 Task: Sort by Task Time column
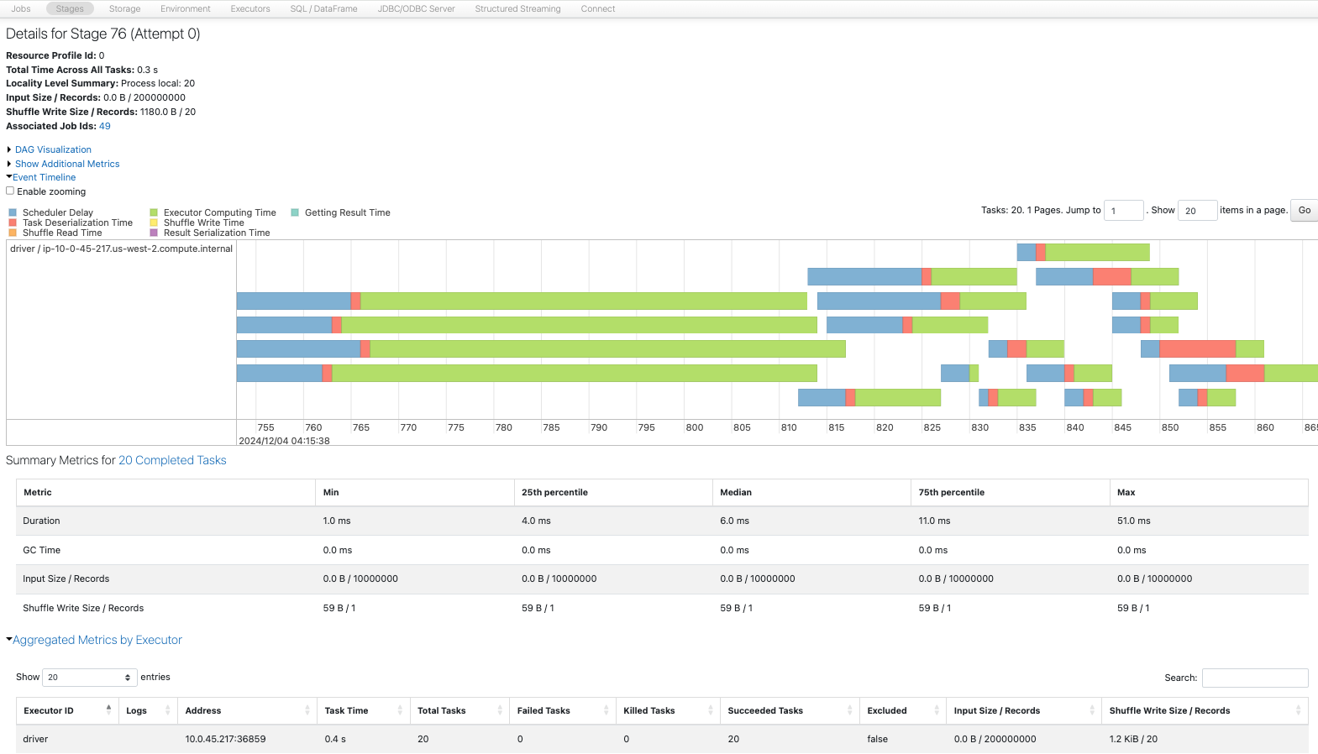(x=363, y=710)
